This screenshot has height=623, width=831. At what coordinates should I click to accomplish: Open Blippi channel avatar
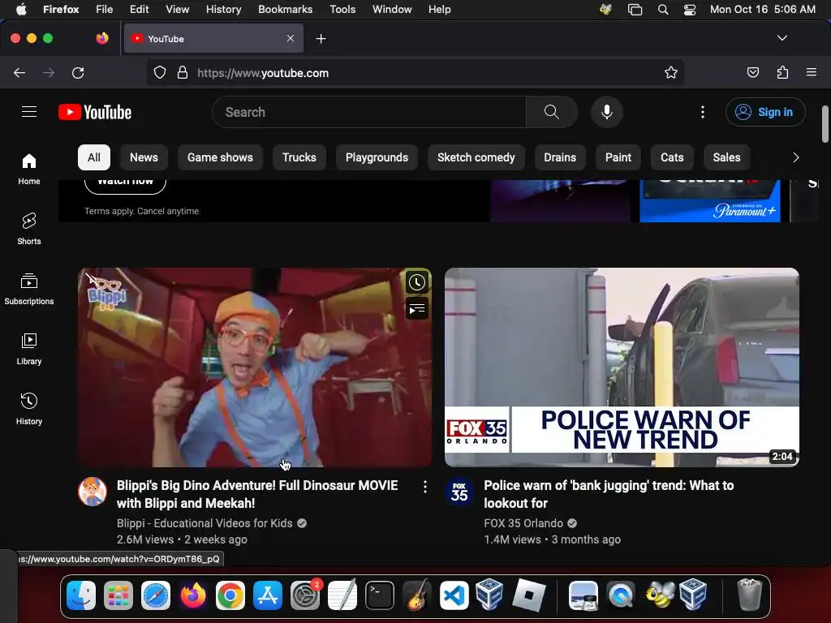[93, 492]
